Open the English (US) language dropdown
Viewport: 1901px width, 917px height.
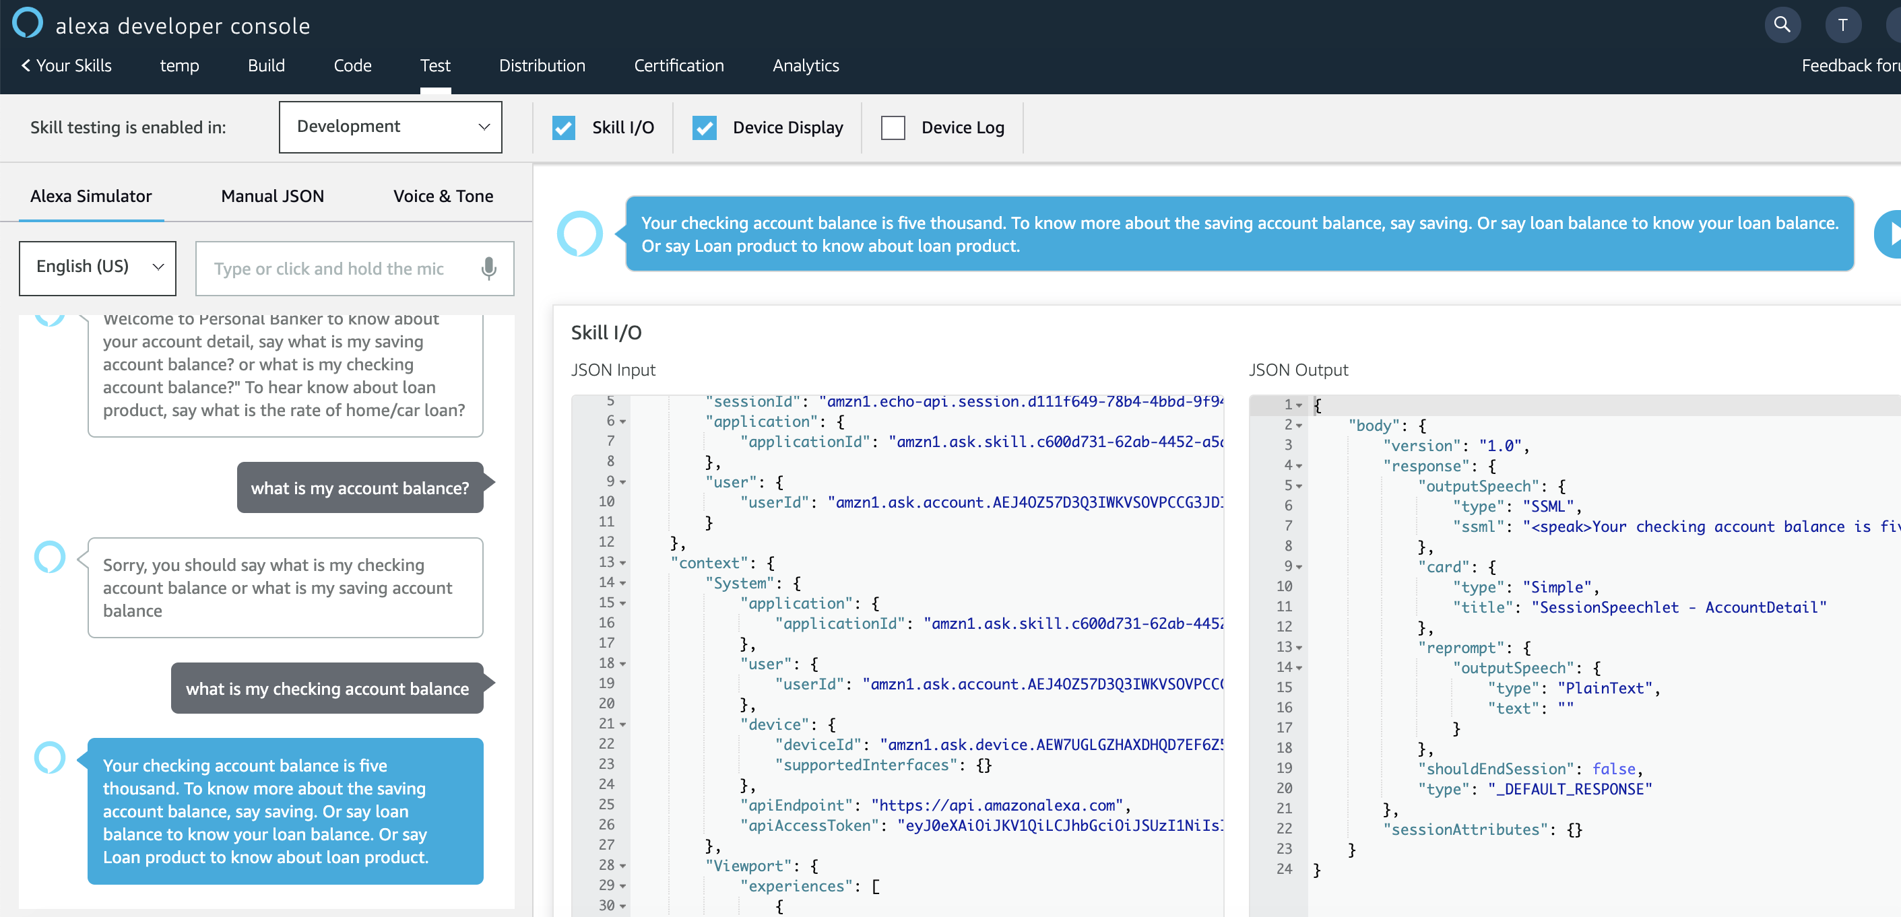coord(98,268)
